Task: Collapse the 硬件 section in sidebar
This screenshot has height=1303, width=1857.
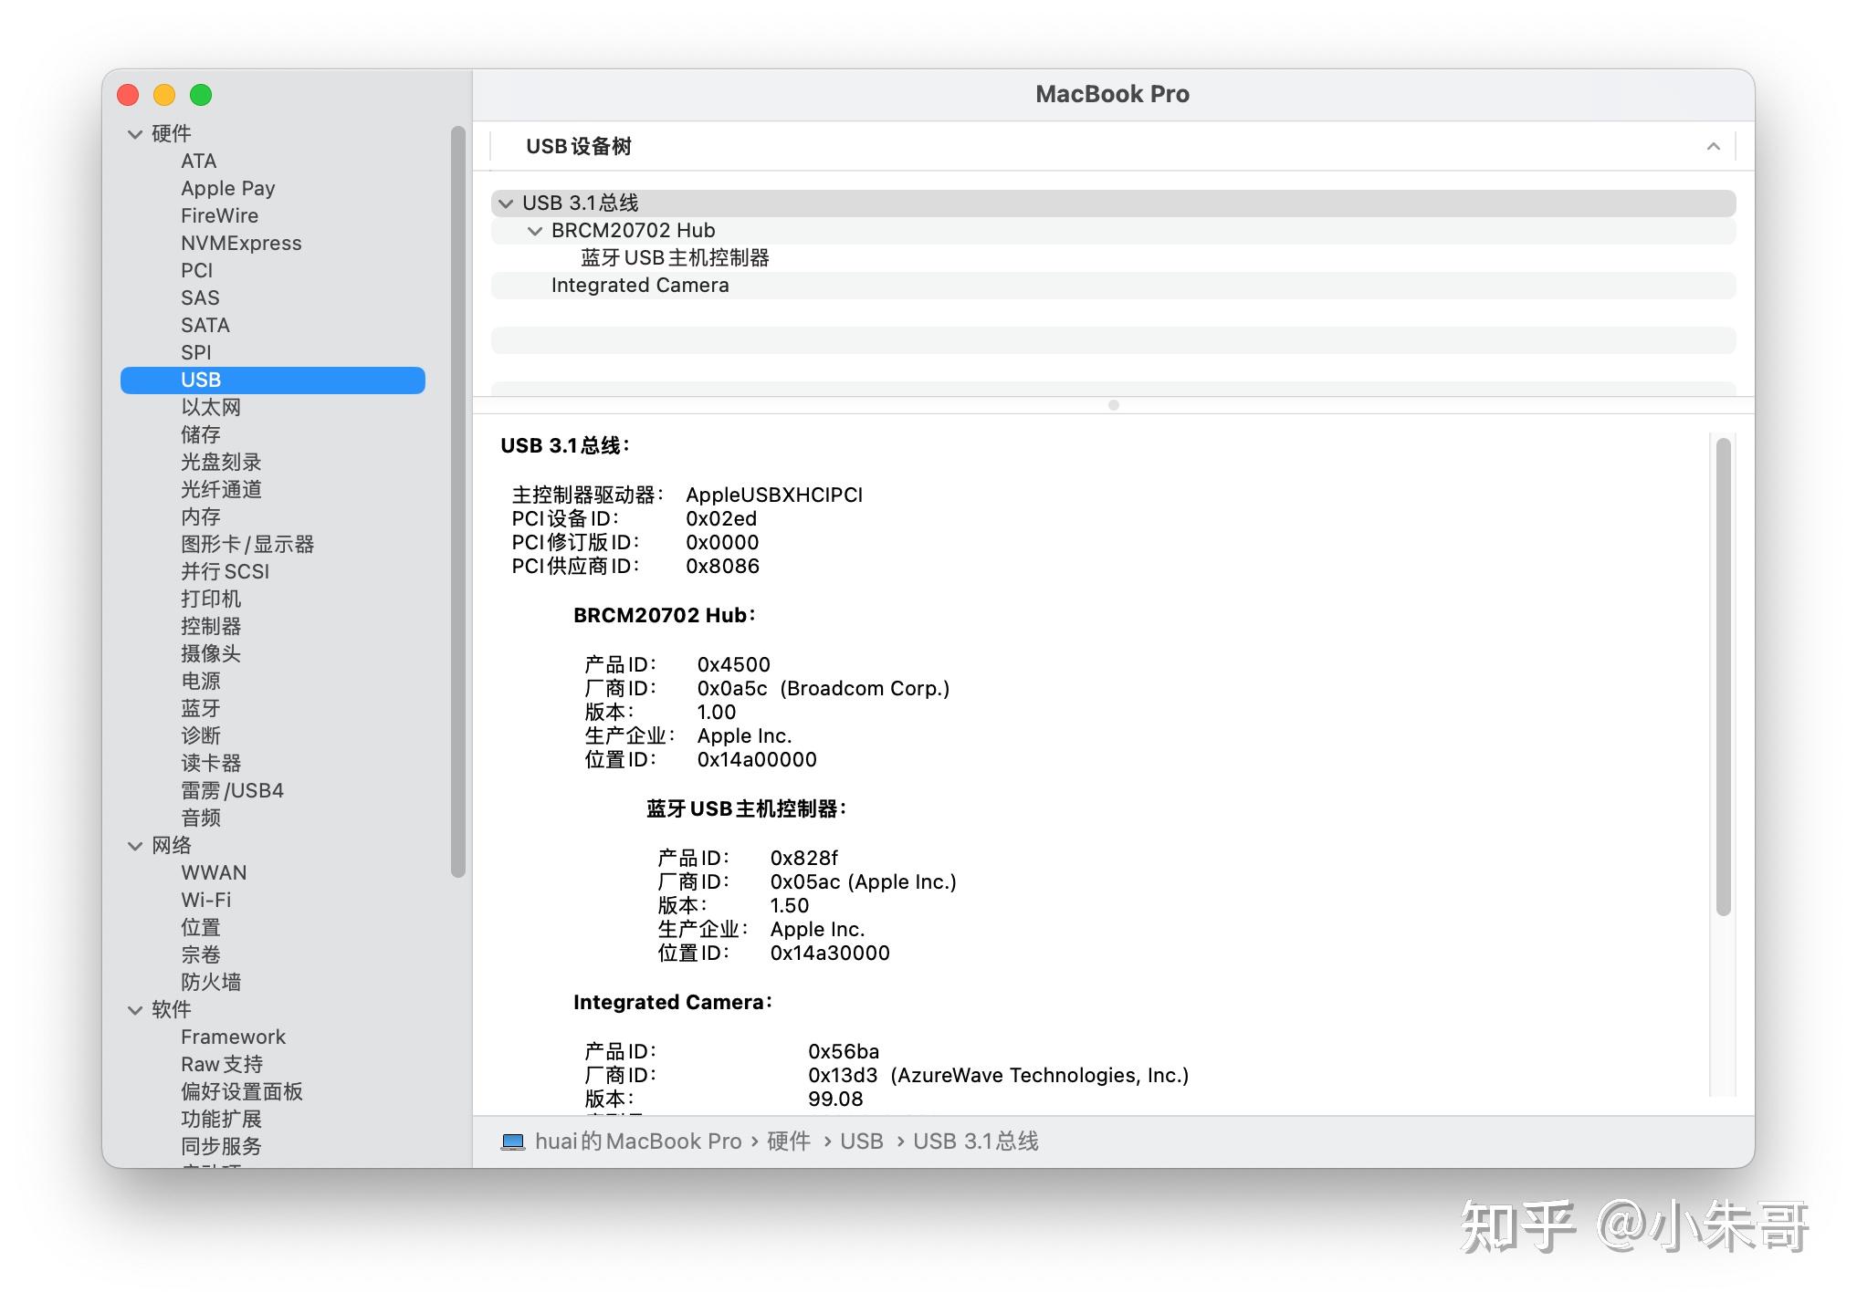Action: (134, 132)
